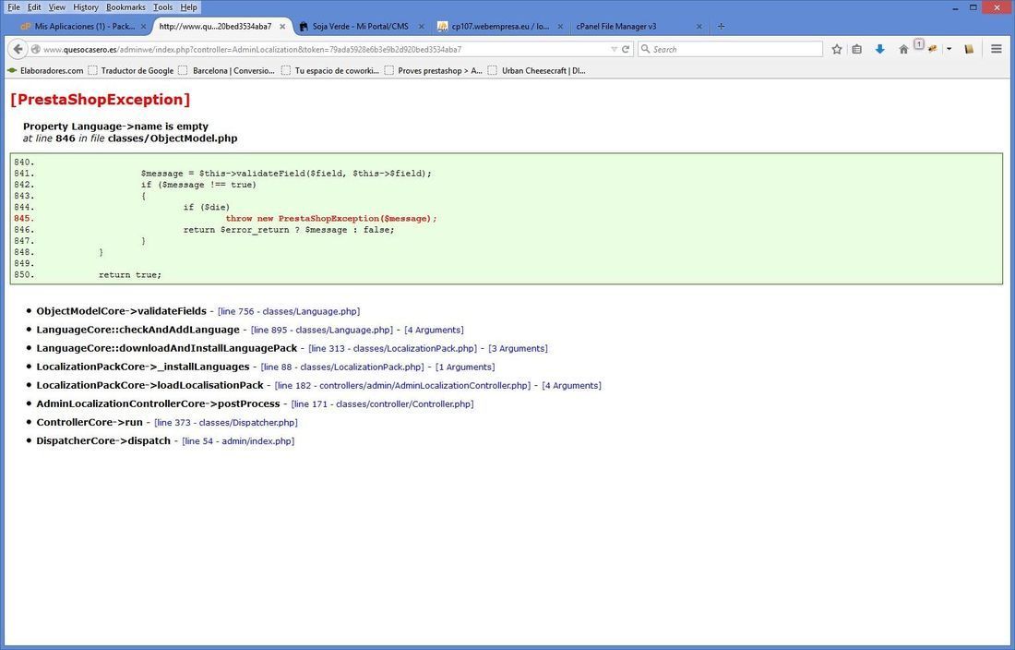The height and width of the screenshot is (650, 1015).
Task: Open the Help menu
Action: 188,7
